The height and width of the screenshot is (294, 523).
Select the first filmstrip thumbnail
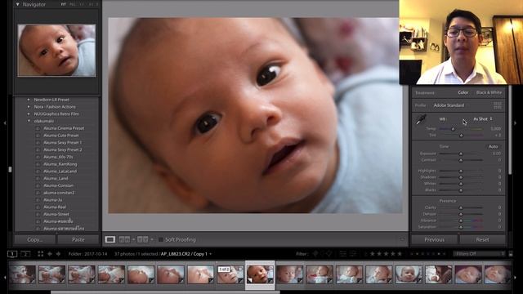tap(22, 274)
